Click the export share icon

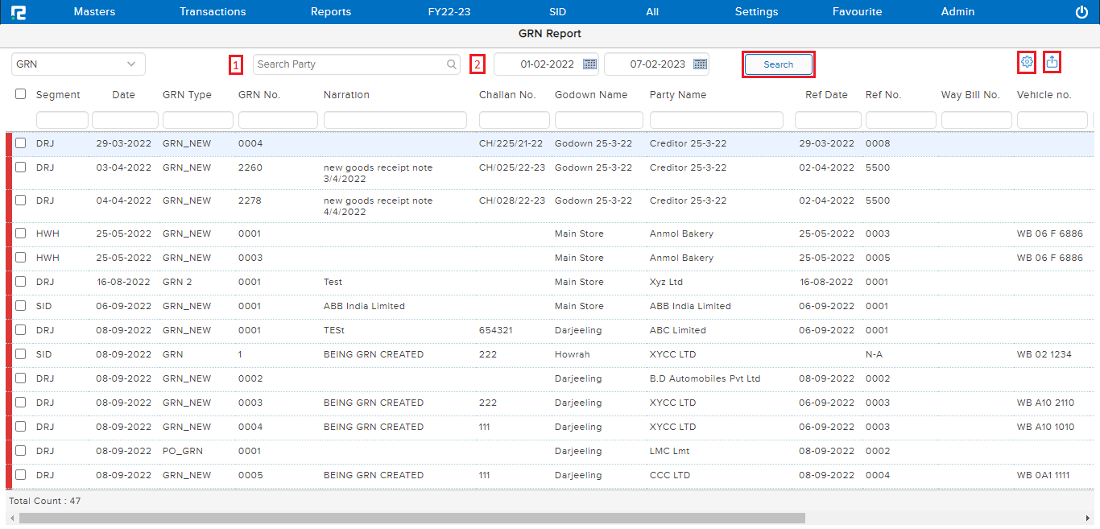(x=1052, y=62)
